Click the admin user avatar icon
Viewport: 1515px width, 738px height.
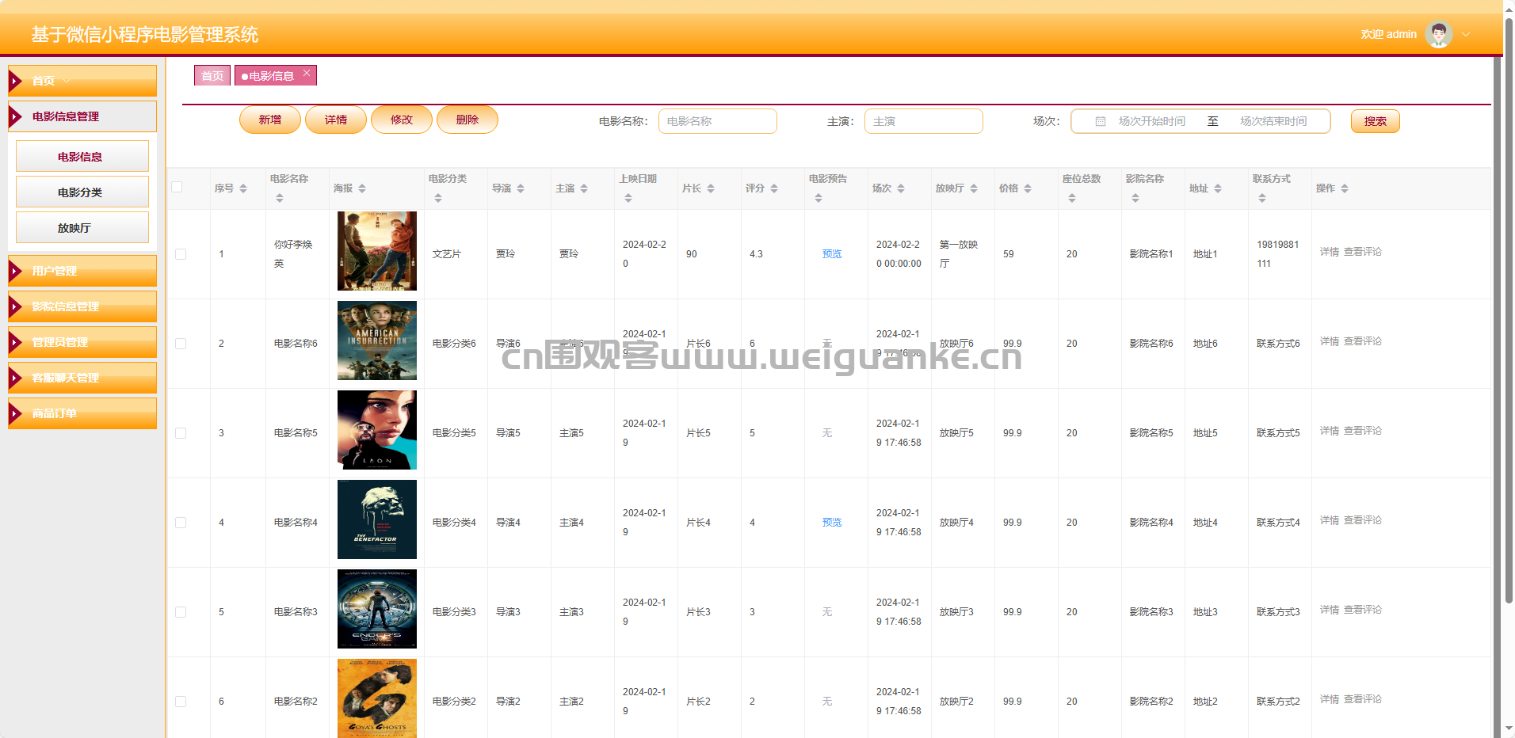click(x=1438, y=34)
